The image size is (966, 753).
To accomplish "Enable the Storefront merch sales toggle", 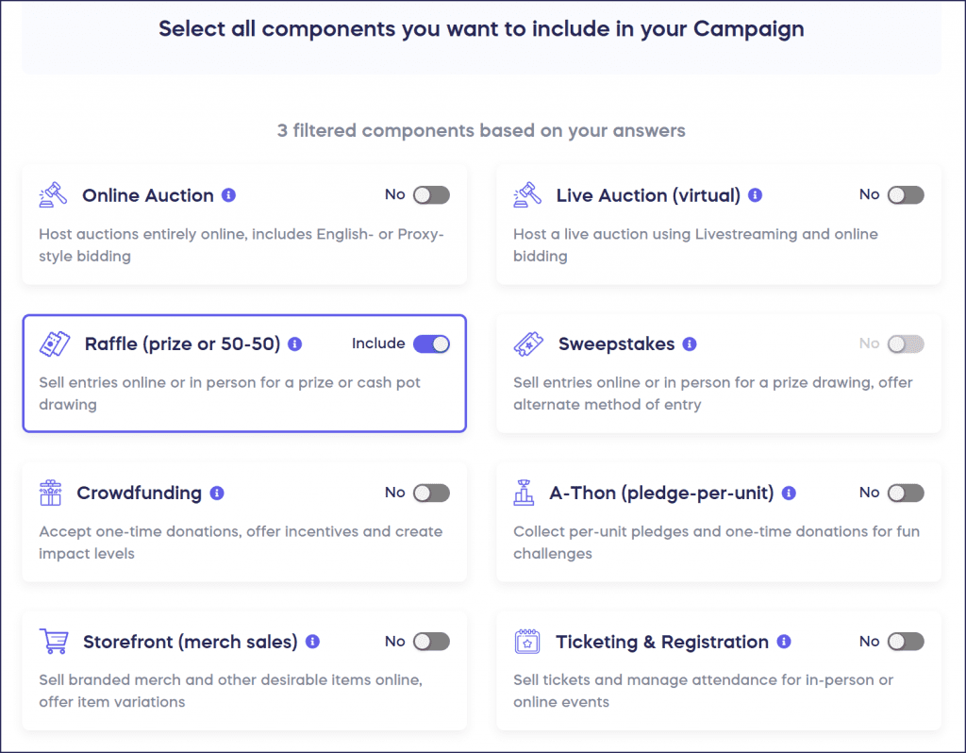I will (x=432, y=641).
